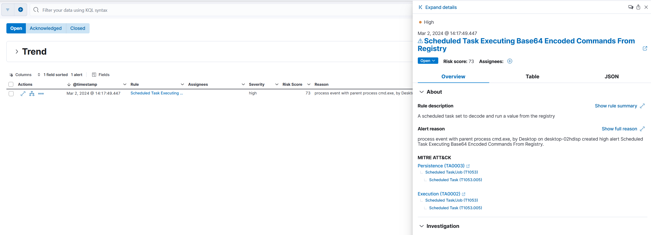Click Show rule summary link
Viewport: 651px width, 235px height.
(616, 106)
